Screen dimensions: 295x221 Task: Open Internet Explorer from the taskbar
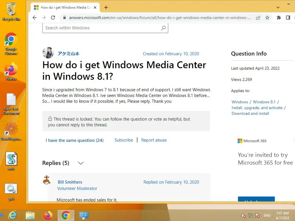click(12, 215)
